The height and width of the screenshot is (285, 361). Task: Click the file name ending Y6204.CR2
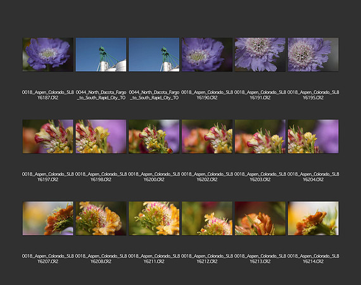[313, 177]
